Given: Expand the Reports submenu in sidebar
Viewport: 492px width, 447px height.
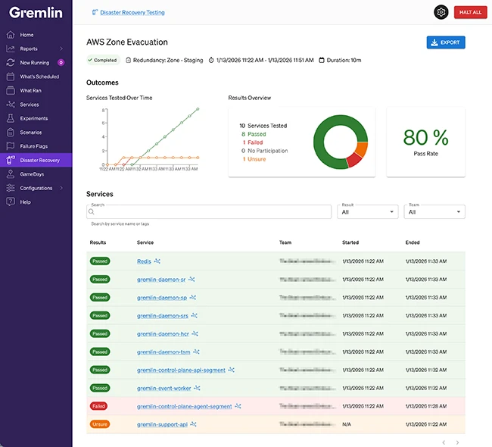Looking at the screenshot, I should point(61,48).
